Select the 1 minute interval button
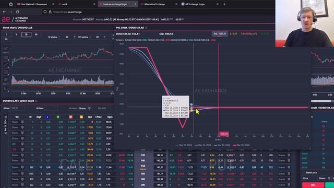The width and height of the screenshot is (334, 188). coord(6,34)
